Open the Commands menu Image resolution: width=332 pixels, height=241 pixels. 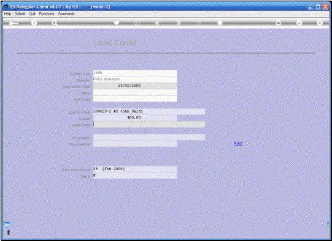[66, 13]
